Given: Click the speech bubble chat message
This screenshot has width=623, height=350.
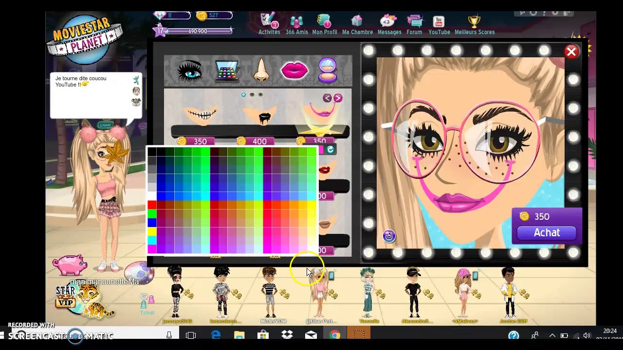Looking at the screenshot, I should pos(96,95).
